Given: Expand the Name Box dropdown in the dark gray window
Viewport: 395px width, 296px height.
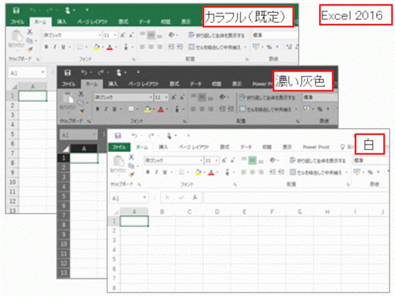Looking at the screenshot, I should coord(94,135).
